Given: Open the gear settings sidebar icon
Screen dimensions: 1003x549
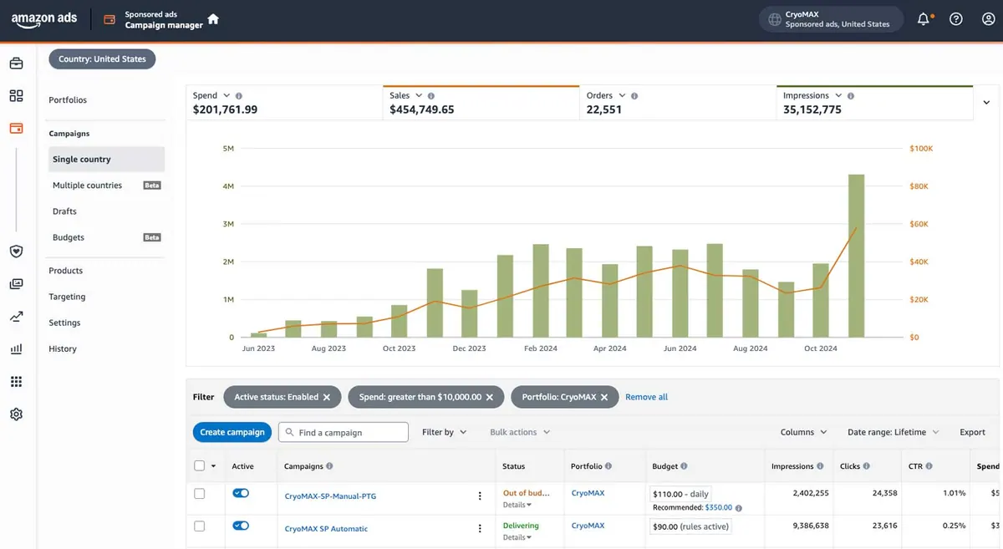Looking at the screenshot, I should [x=16, y=414].
